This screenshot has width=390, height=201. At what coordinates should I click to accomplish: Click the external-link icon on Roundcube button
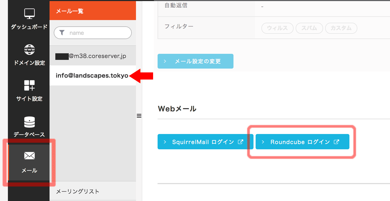point(336,142)
